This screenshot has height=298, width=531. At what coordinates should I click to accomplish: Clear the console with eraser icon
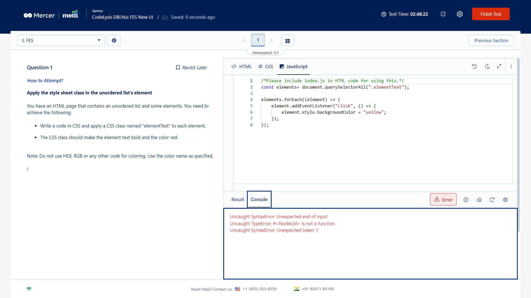tap(479, 200)
